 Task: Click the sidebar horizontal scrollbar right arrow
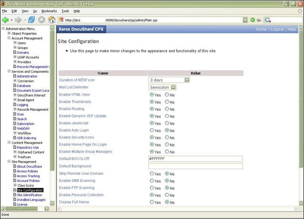tap(47, 209)
